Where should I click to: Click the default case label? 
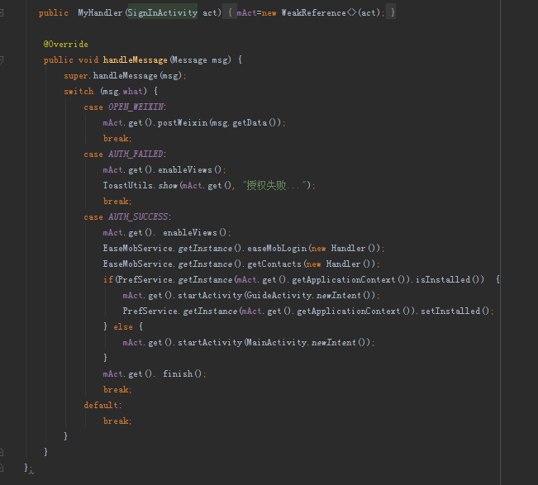tap(101, 406)
